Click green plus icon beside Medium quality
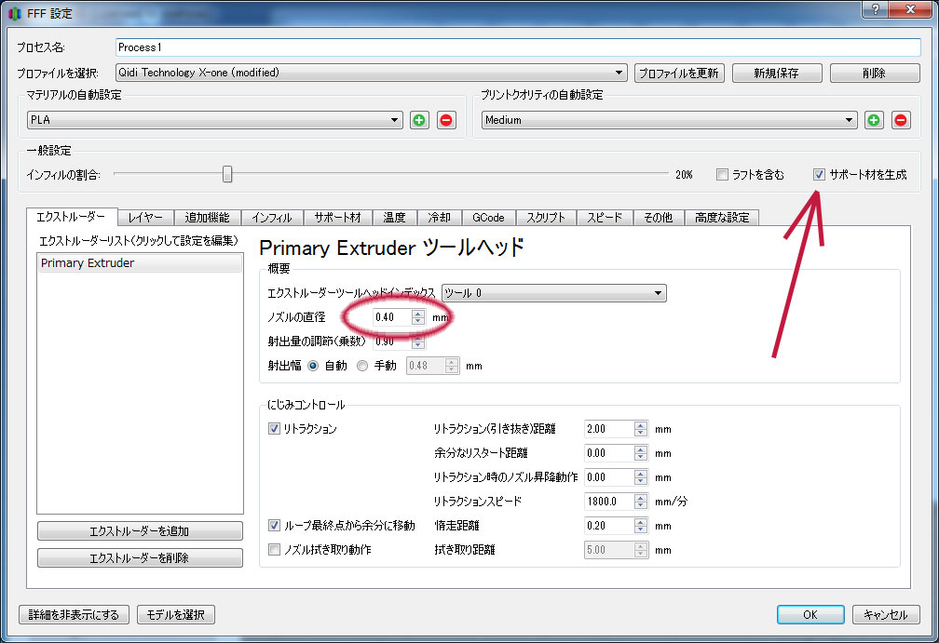This screenshot has height=643, width=939. click(874, 120)
